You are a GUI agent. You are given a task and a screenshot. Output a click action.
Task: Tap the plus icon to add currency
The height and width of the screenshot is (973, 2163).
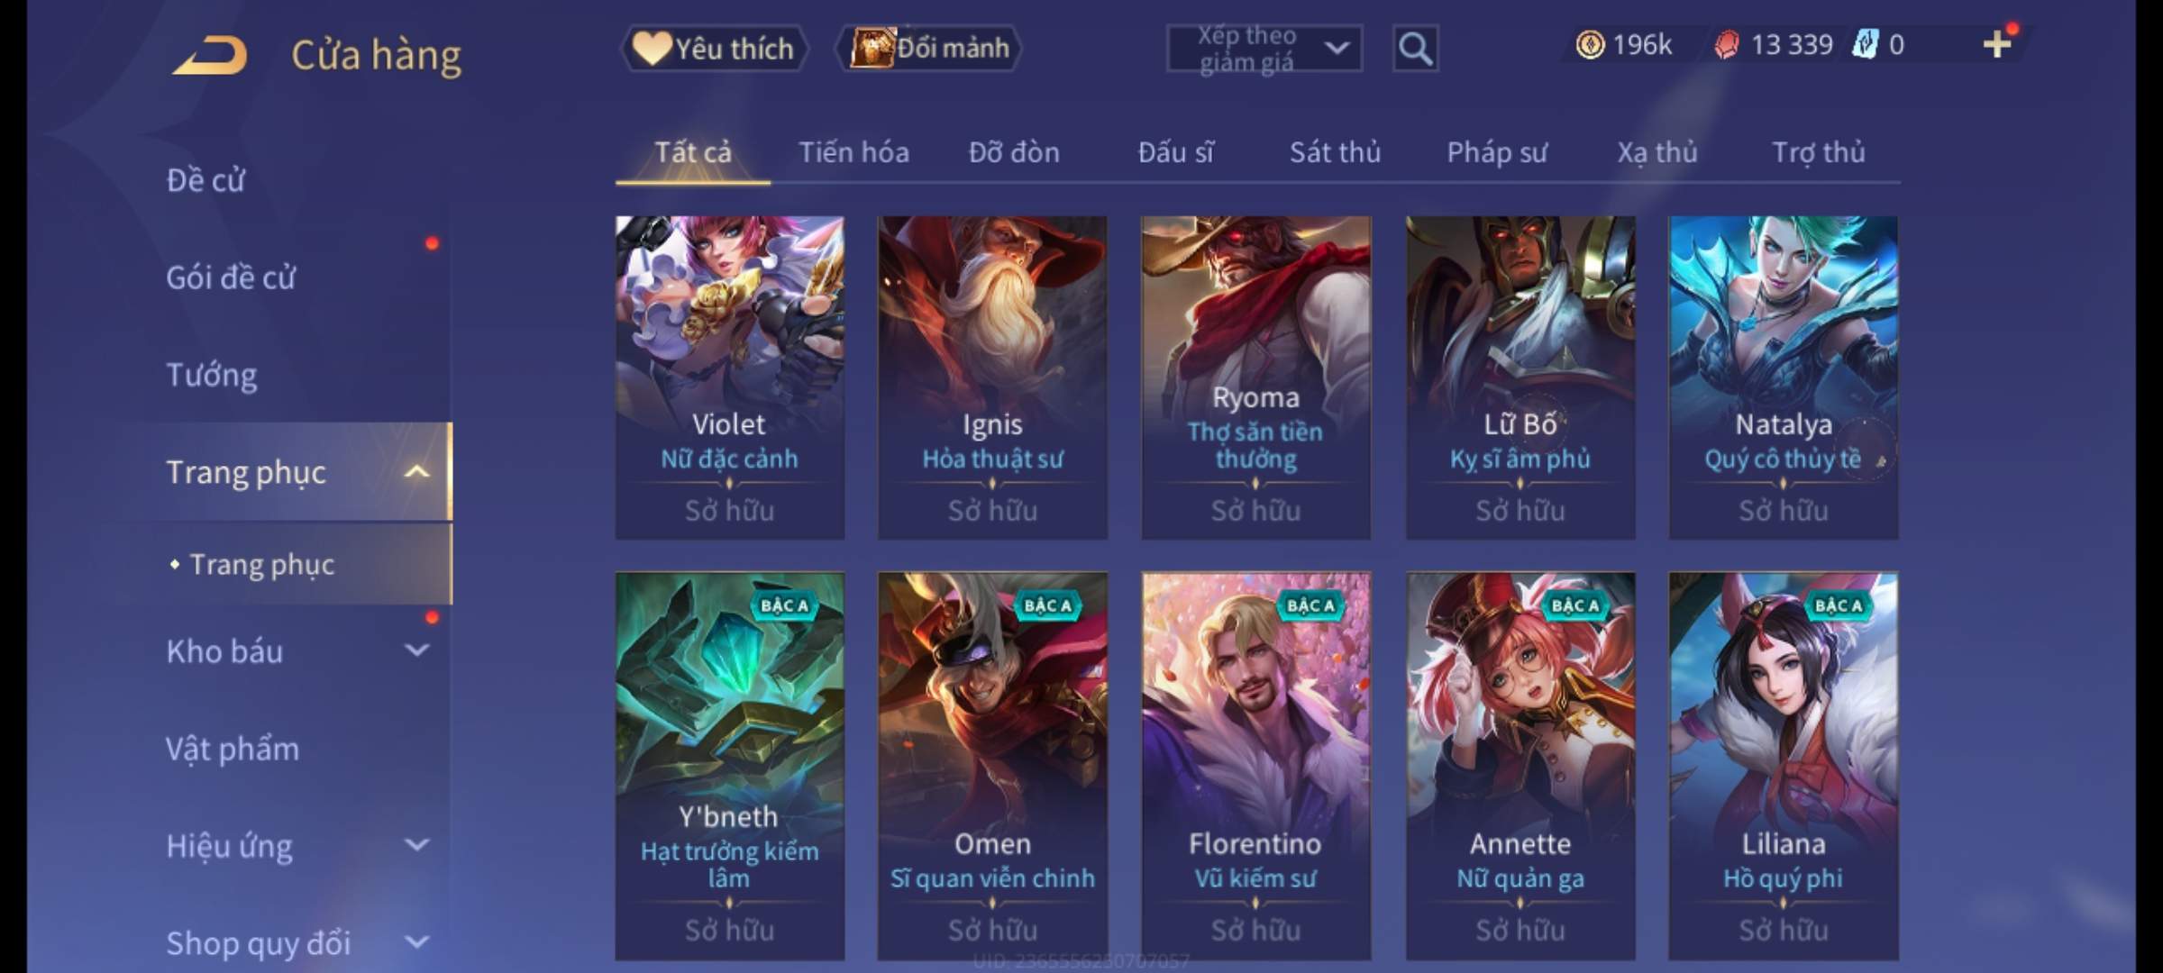point(1997,44)
